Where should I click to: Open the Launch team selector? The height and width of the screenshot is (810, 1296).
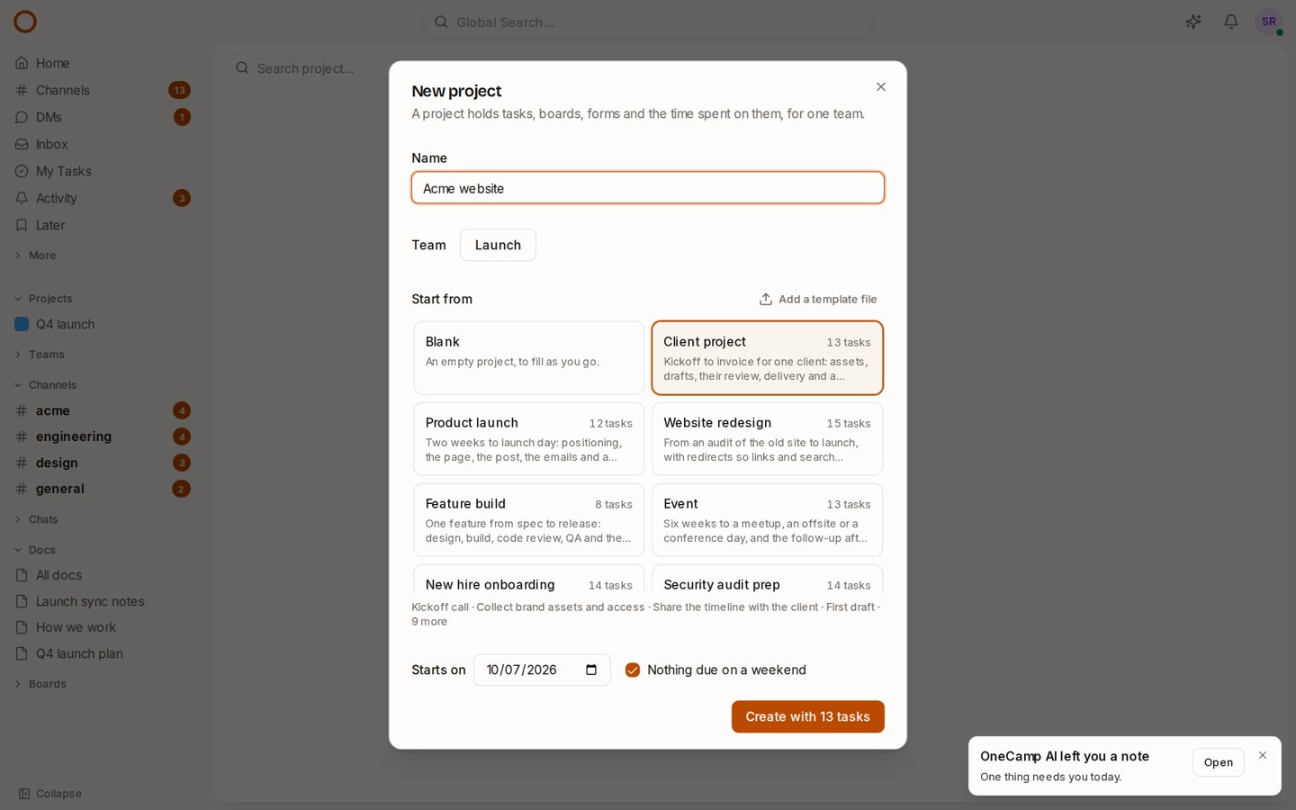point(498,245)
